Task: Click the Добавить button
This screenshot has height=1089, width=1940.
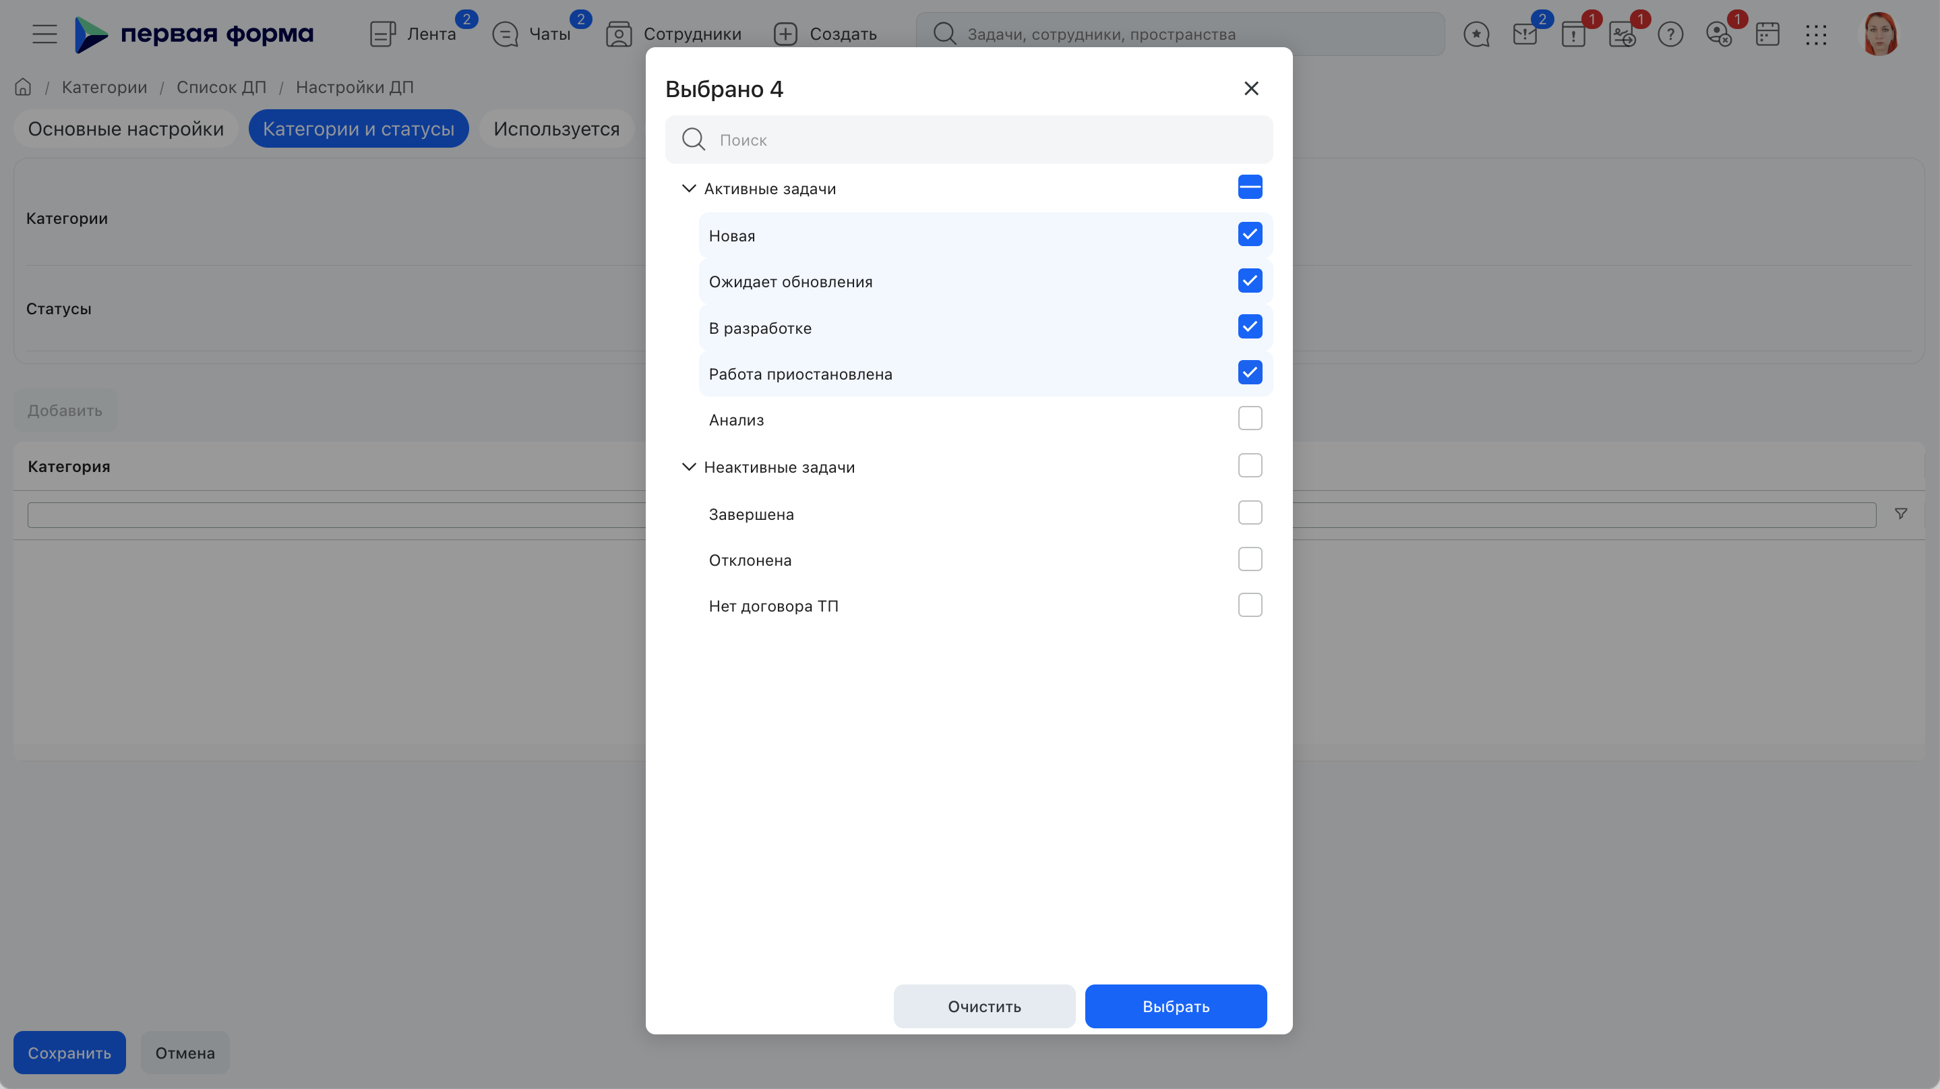Action: click(65, 411)
